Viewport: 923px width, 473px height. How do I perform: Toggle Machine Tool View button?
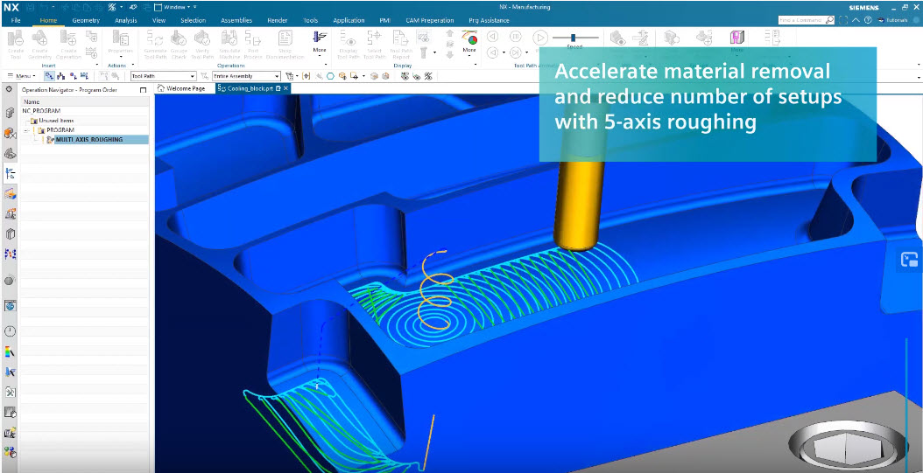pyautogui.click(x=61, y=76)
